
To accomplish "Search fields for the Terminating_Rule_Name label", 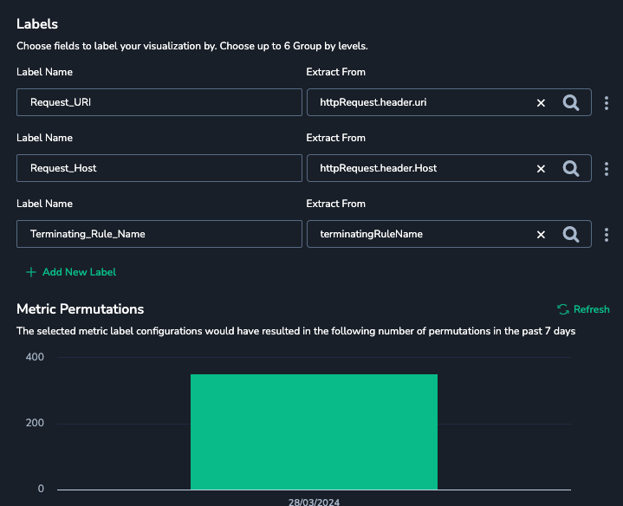I will (x=571, y=234).
